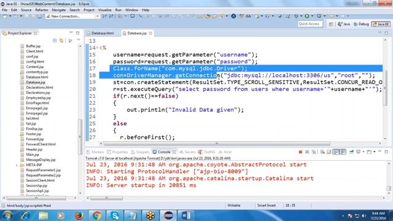Click the Open Perspective icon
393x221 pixels.
331,24
